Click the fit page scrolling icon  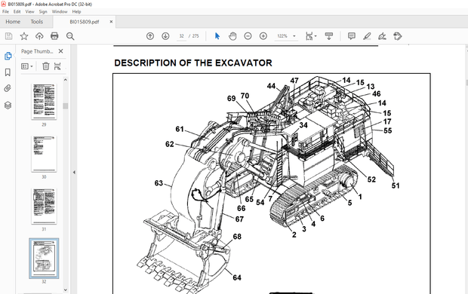click(x=309, y=36)
